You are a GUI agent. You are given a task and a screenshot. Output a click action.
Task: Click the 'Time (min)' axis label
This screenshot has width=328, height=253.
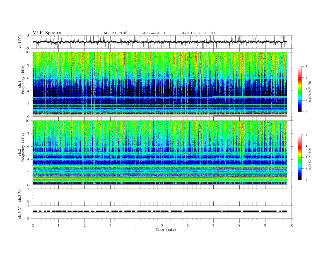tap(166, 229)
